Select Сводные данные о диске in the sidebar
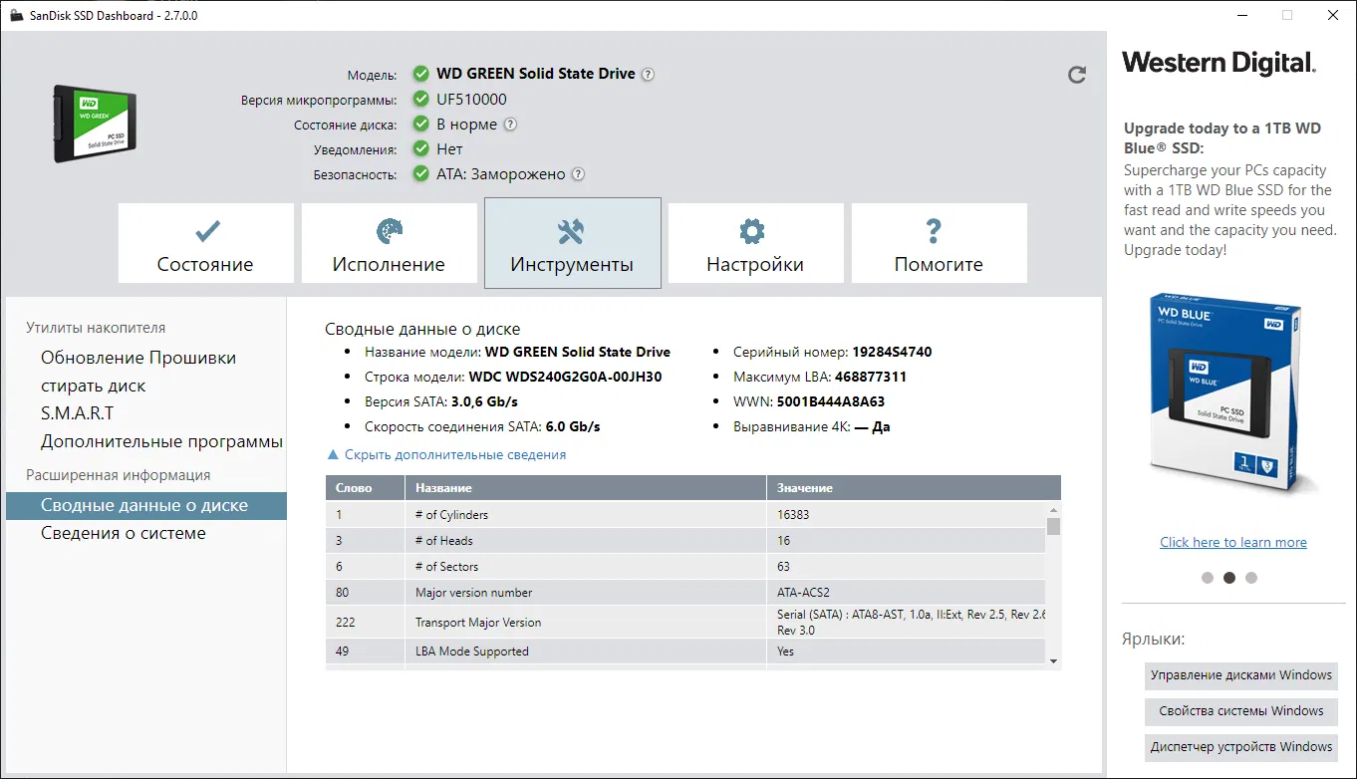This screenshot has height=779, width=1357. 146,505
